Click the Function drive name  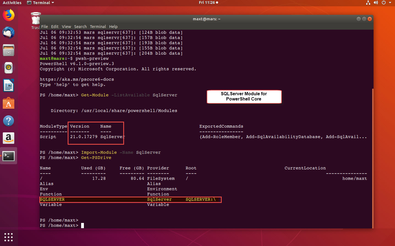point(51,194)
